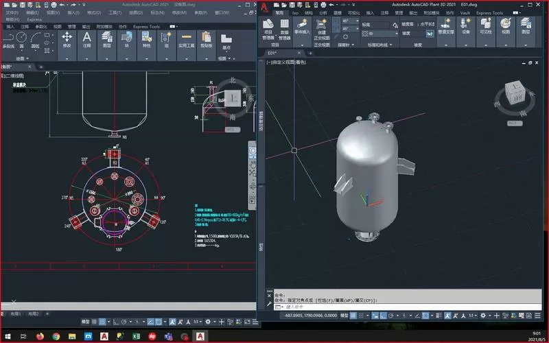This screenshot has height=343, width=549.
Task: Click the viewport control label [-]自定义视图
Action: [286, 62]
